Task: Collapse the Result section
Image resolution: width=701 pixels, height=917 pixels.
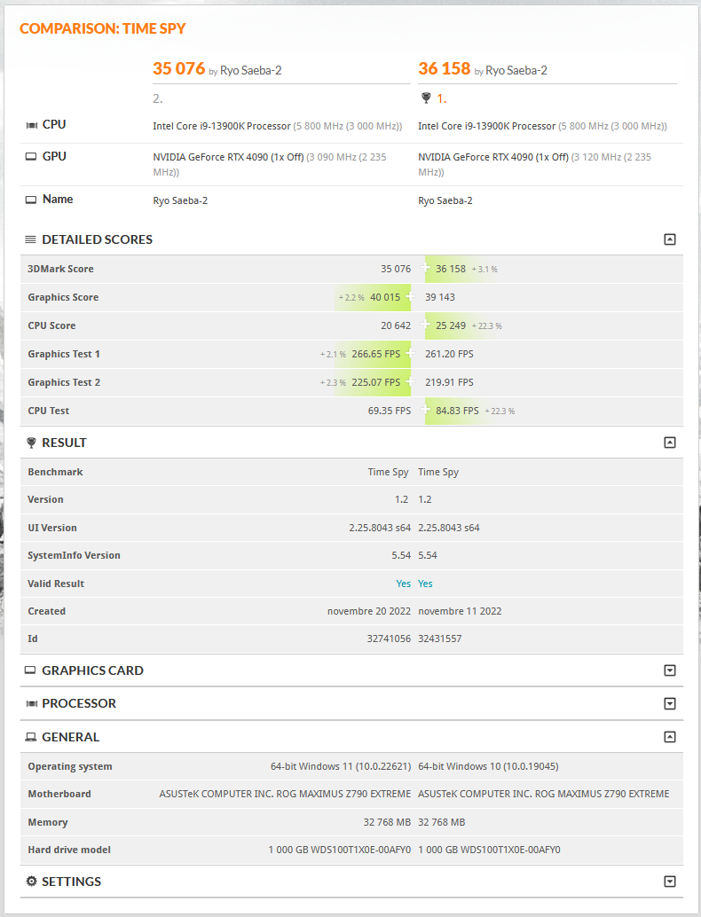Action: (x=670, y=443)
